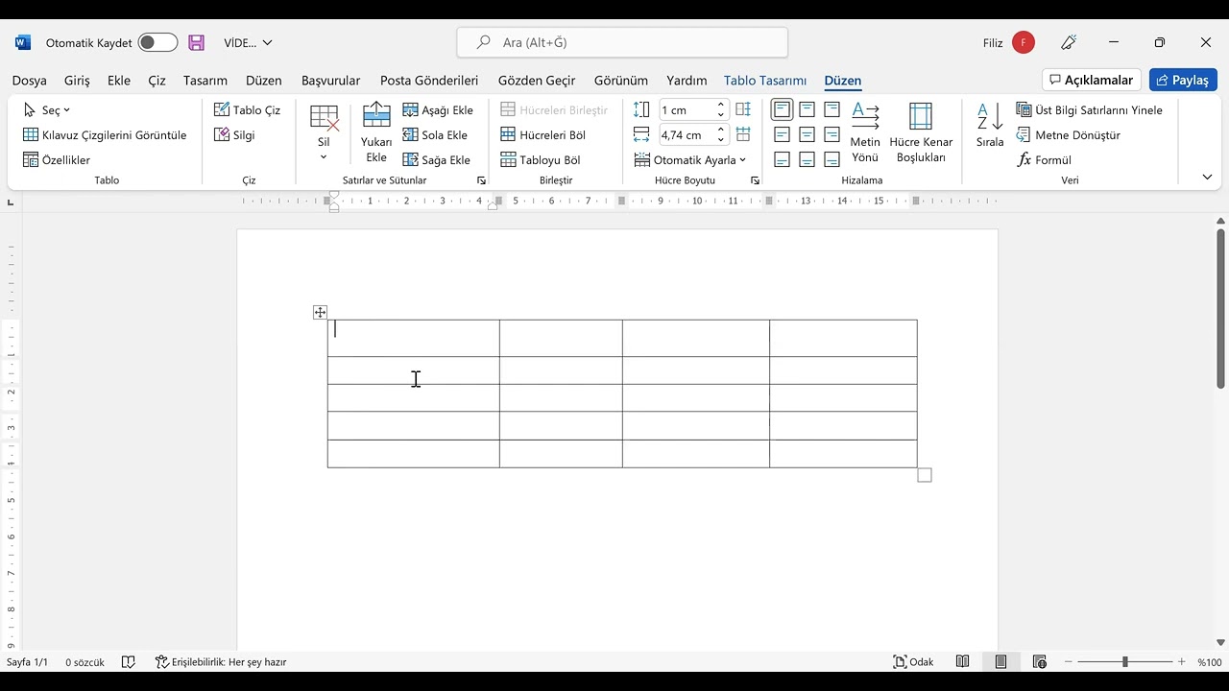Open the Açıklamalar comments pane
Image resolution: width=1229 pixels, height=691 pixels.
click(1092, 80)
